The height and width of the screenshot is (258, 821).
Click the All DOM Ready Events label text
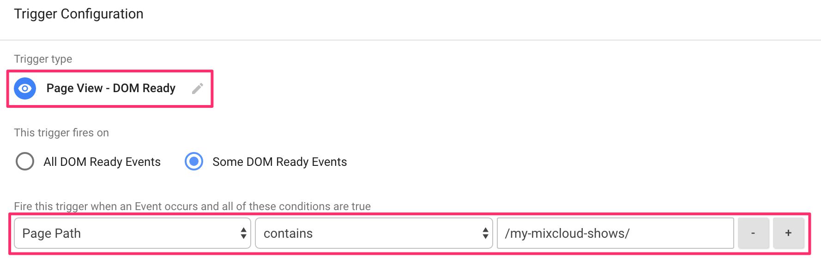pyautogui.click(x=102, y=162)
